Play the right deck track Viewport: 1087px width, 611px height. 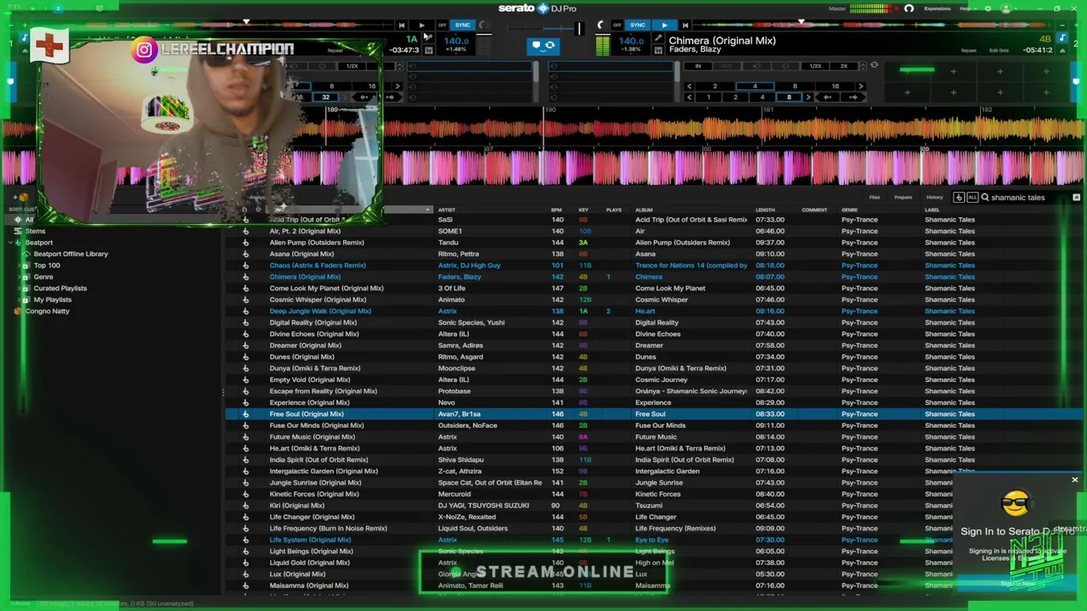(664, 25)
